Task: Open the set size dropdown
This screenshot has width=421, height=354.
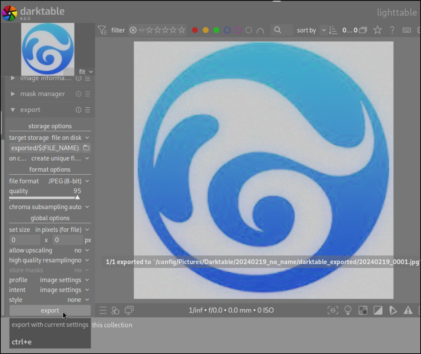Action: coord(50,230)
